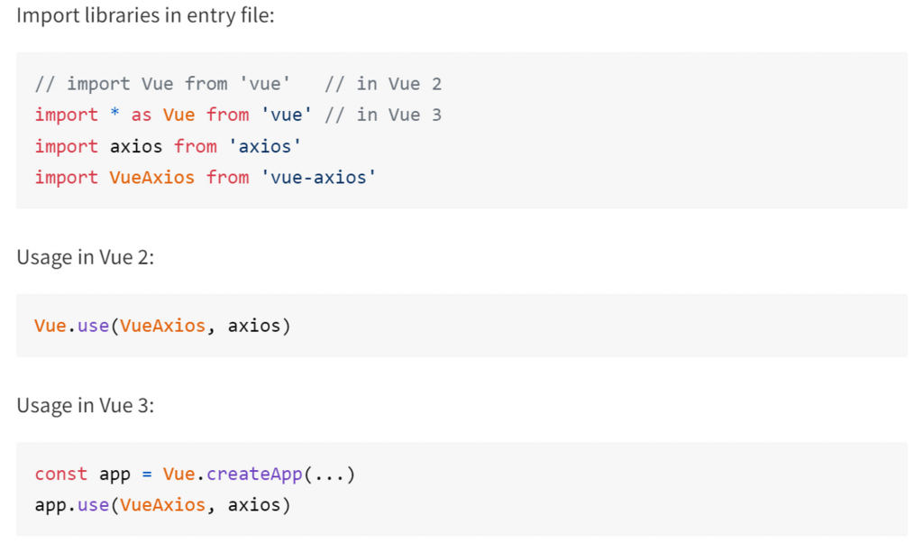Screen dimensions: 923x544
Task: Click VueAxios in the import statement
Action: pyautogui.click(x=151, y=178)
